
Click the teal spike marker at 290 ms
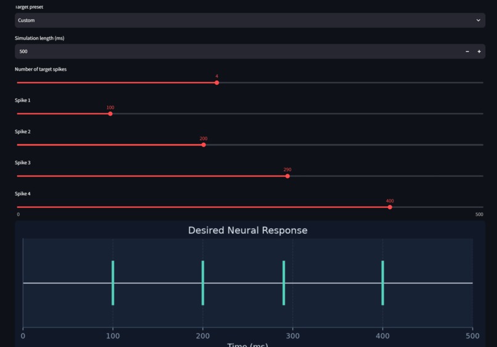284,283
